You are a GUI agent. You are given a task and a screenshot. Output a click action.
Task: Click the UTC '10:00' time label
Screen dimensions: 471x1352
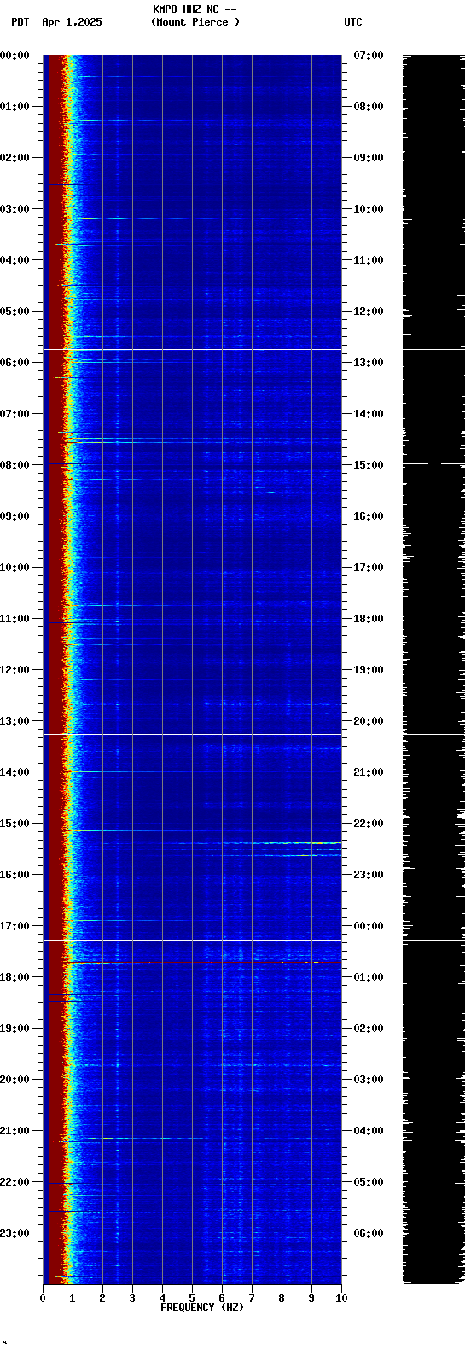369,209
